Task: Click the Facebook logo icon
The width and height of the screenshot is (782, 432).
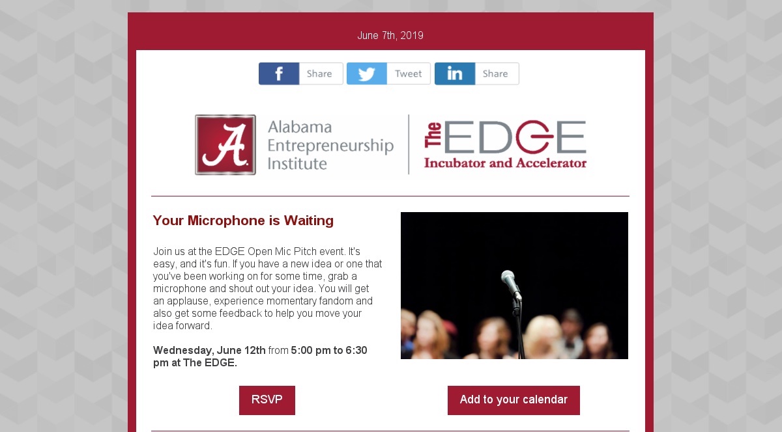Action: click(279, 74)
